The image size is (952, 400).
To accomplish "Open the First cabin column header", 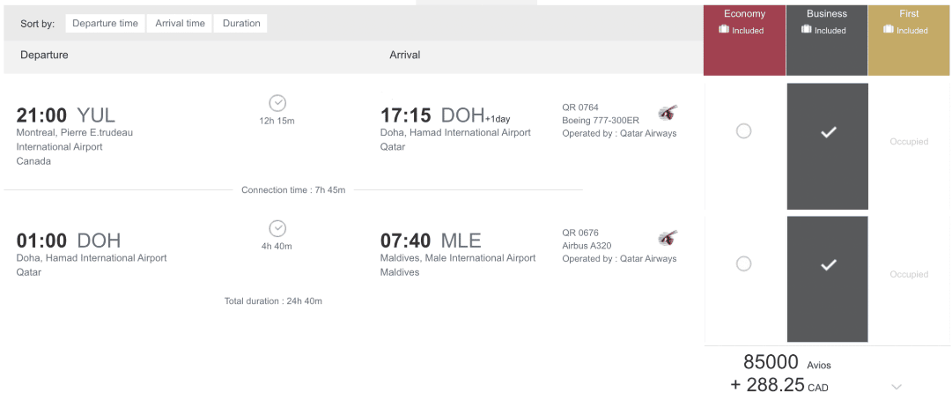I will 909,14.
